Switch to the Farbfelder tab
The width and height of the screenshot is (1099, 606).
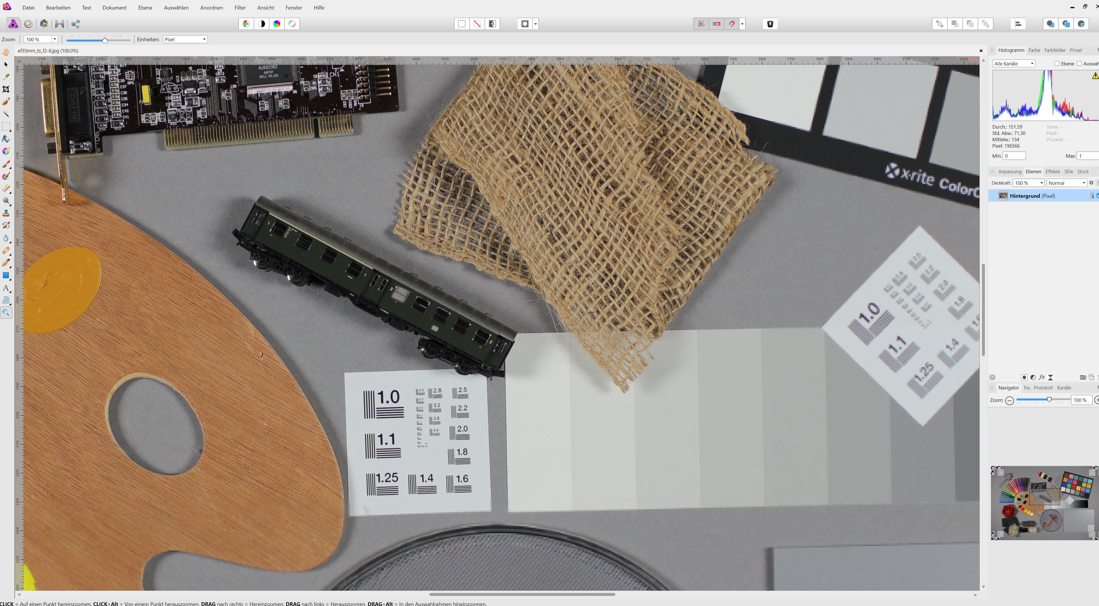point(1055,50)
